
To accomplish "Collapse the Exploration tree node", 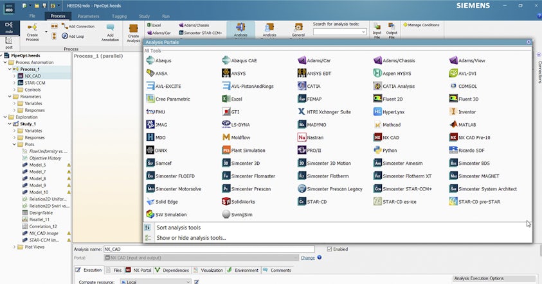I will [5, 117].
